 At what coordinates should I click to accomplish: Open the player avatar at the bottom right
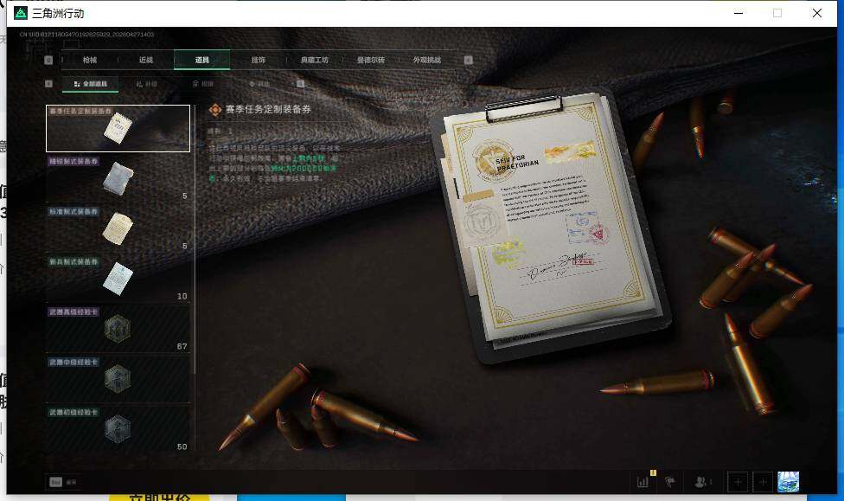pos(788,482)
